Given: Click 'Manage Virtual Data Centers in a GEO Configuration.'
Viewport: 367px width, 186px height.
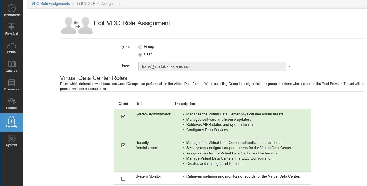Looking at the screenshot, I should tap(230, 158).
